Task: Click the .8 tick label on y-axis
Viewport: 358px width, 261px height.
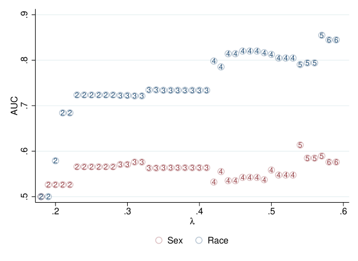Action: tap(33, 60)
